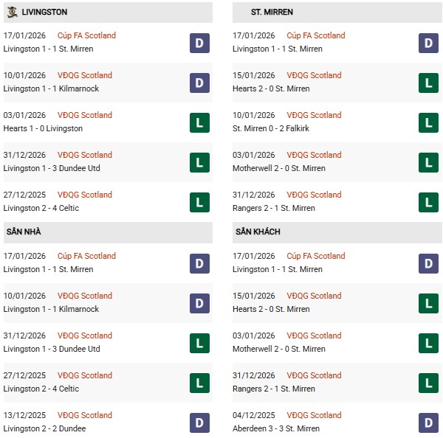443x438 pixels.
Task: Click loss badge for Livingston 2-4 Celtic under SÂN NHÀ
Action: pyautogui.click(x=199, y=383)
